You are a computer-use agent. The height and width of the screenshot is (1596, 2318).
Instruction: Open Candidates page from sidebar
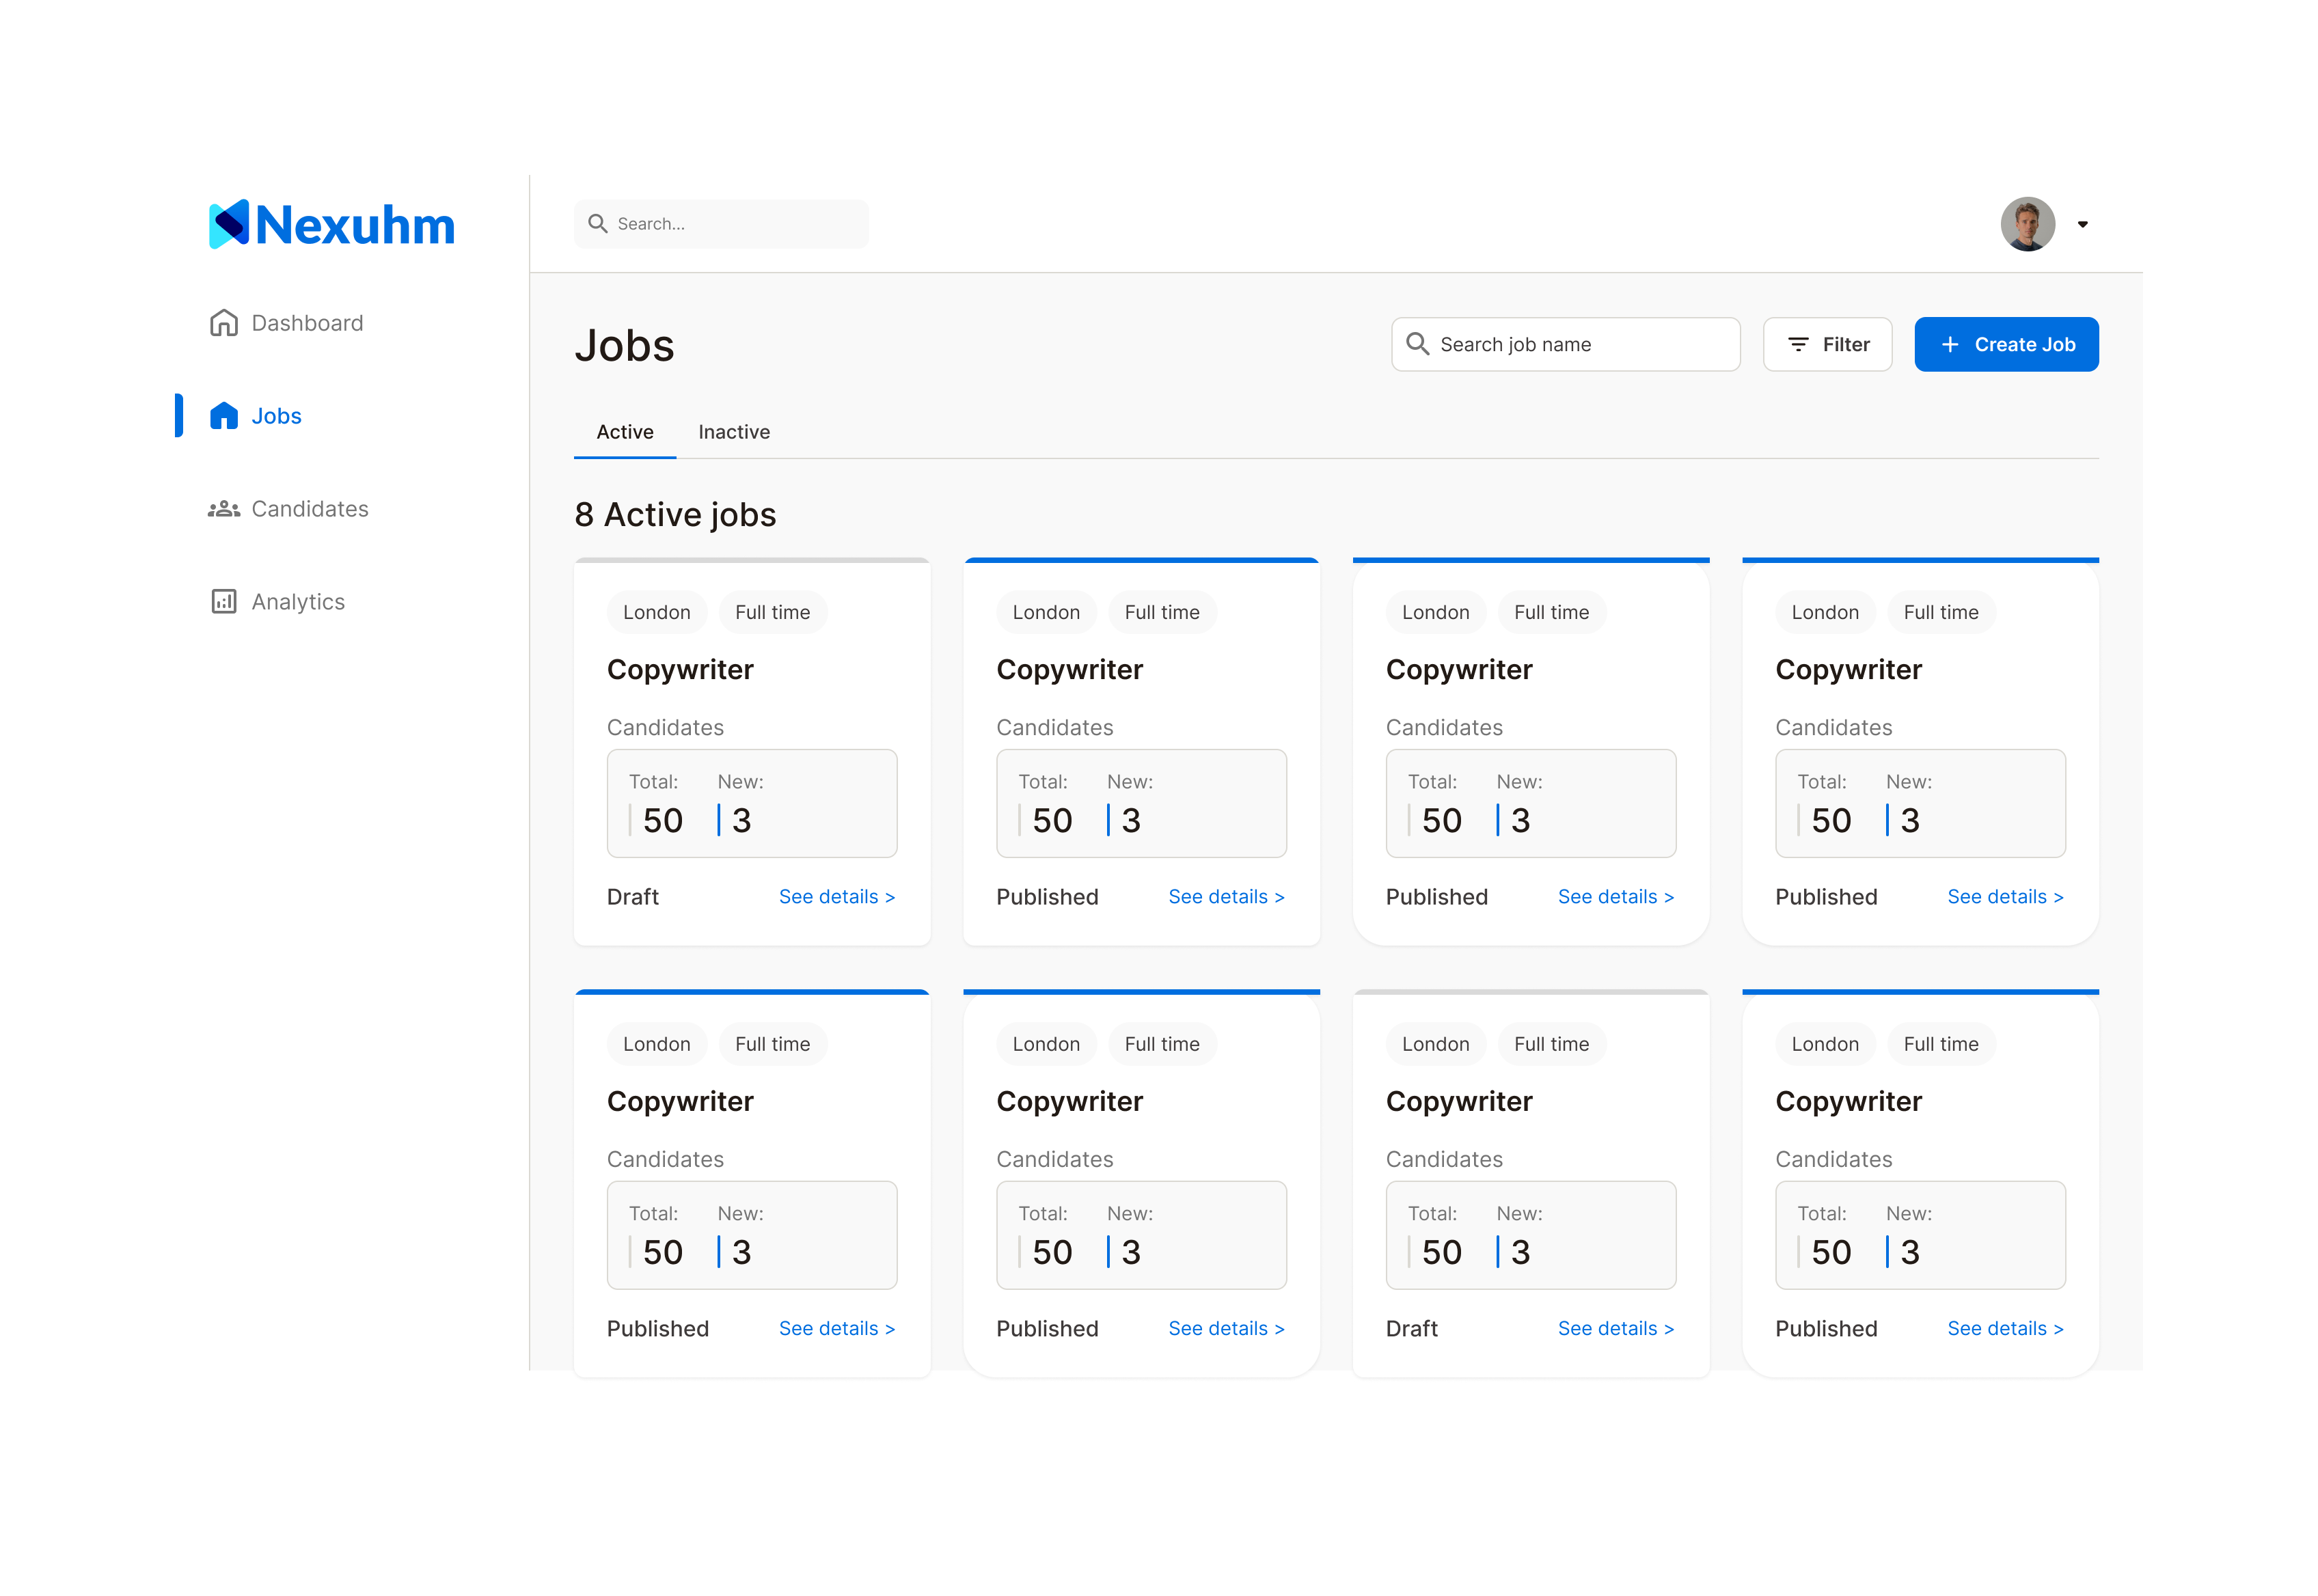(309, 509)
